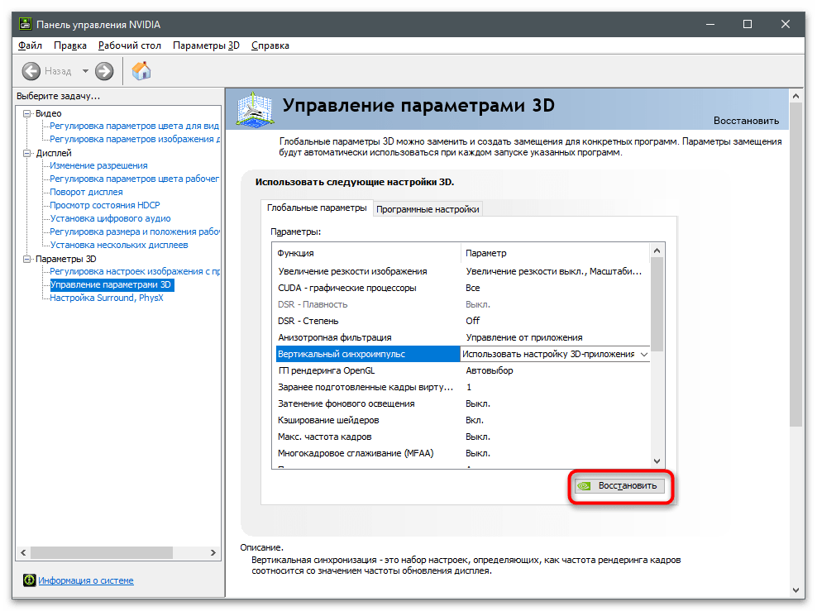Click the Функция column header
Viewport: 817px width, 611px height.
coord(367,253)
